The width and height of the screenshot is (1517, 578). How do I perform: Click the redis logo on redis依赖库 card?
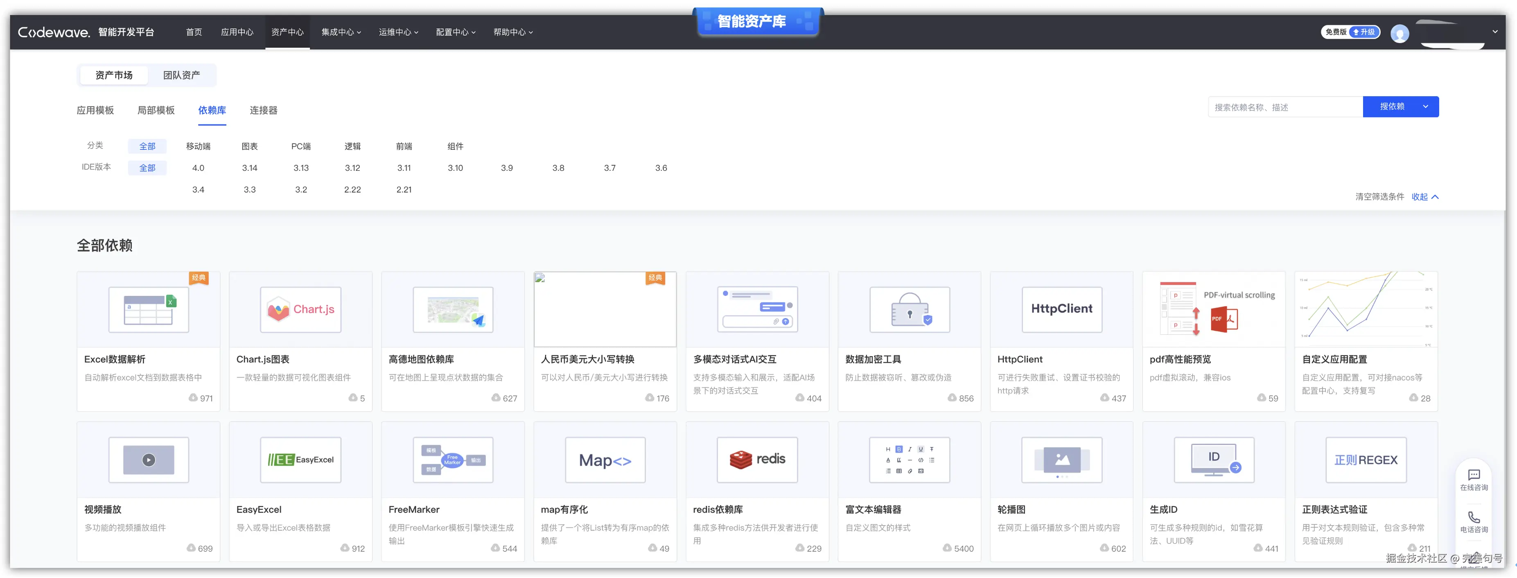[757, 460]
